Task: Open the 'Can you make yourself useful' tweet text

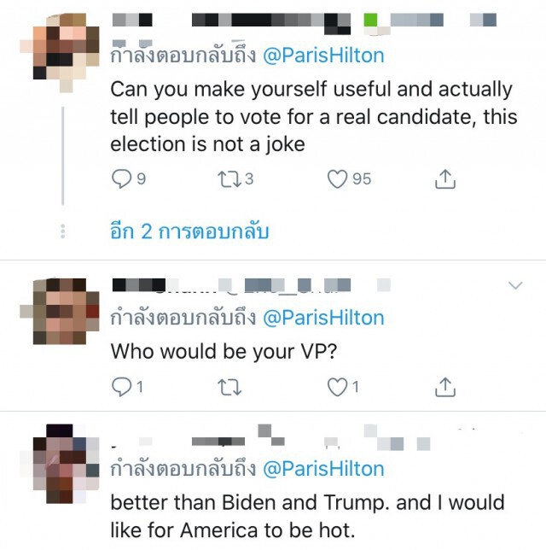Action: [314, 117]
